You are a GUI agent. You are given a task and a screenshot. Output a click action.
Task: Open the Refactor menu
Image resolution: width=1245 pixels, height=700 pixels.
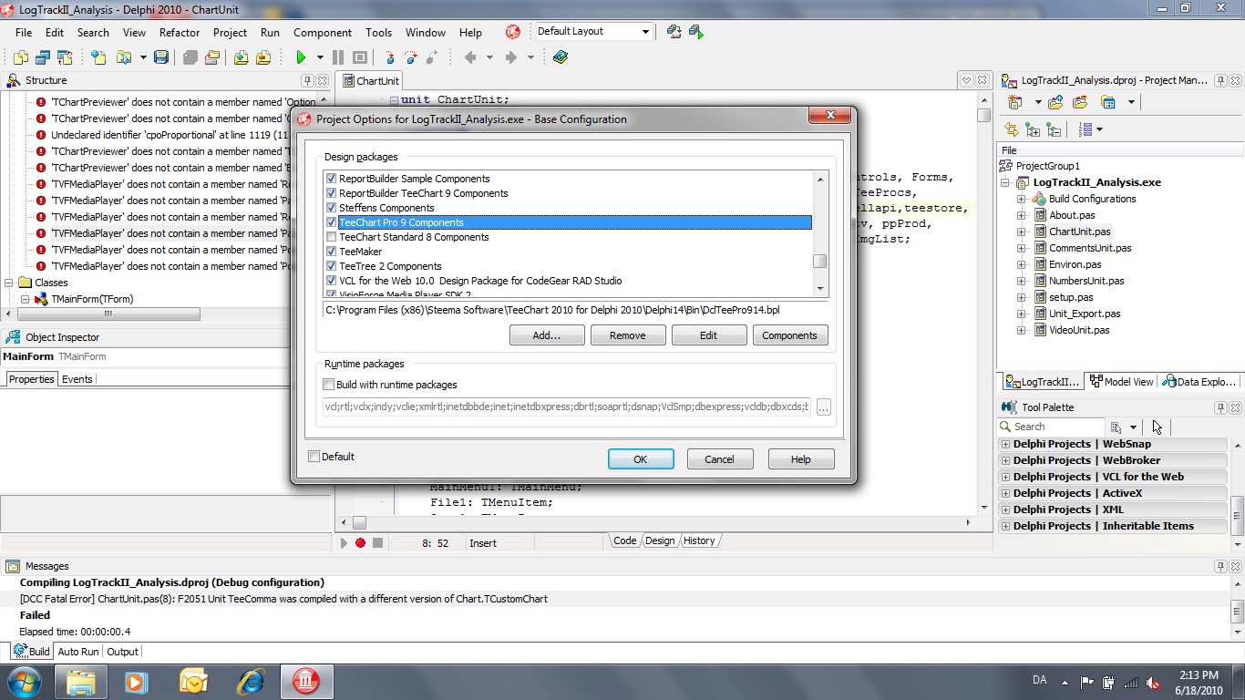coord(180,32)
